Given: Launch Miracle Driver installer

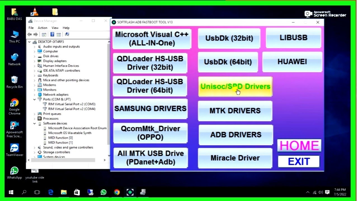Looking at the screenshot, I should 235,158.
